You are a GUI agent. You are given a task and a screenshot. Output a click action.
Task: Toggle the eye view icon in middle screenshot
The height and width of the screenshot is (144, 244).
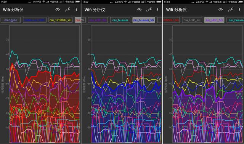tap(139, 10)
